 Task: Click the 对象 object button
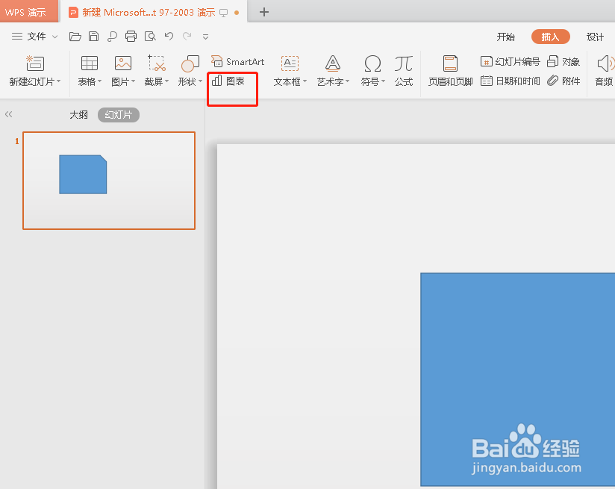point(564,62)
